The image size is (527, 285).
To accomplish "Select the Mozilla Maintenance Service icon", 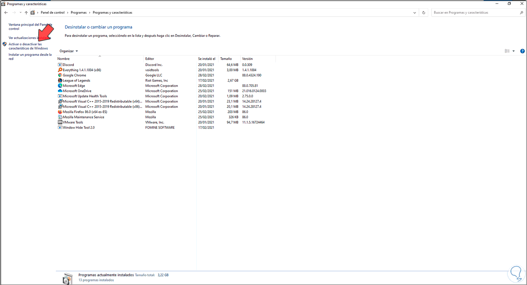I will tap(60, 117).
